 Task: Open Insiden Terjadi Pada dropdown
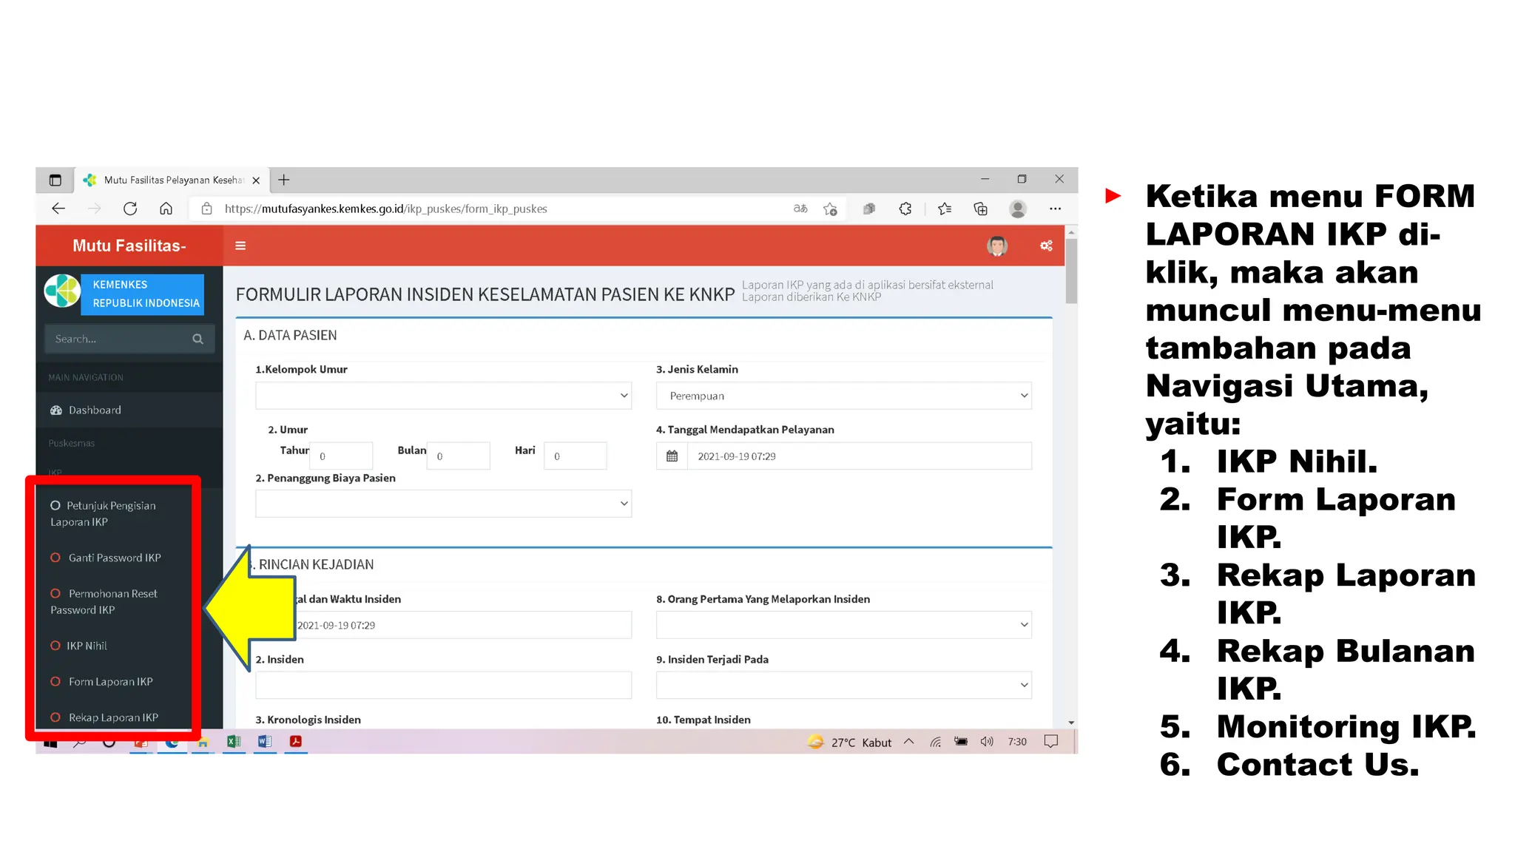point(843,685)
